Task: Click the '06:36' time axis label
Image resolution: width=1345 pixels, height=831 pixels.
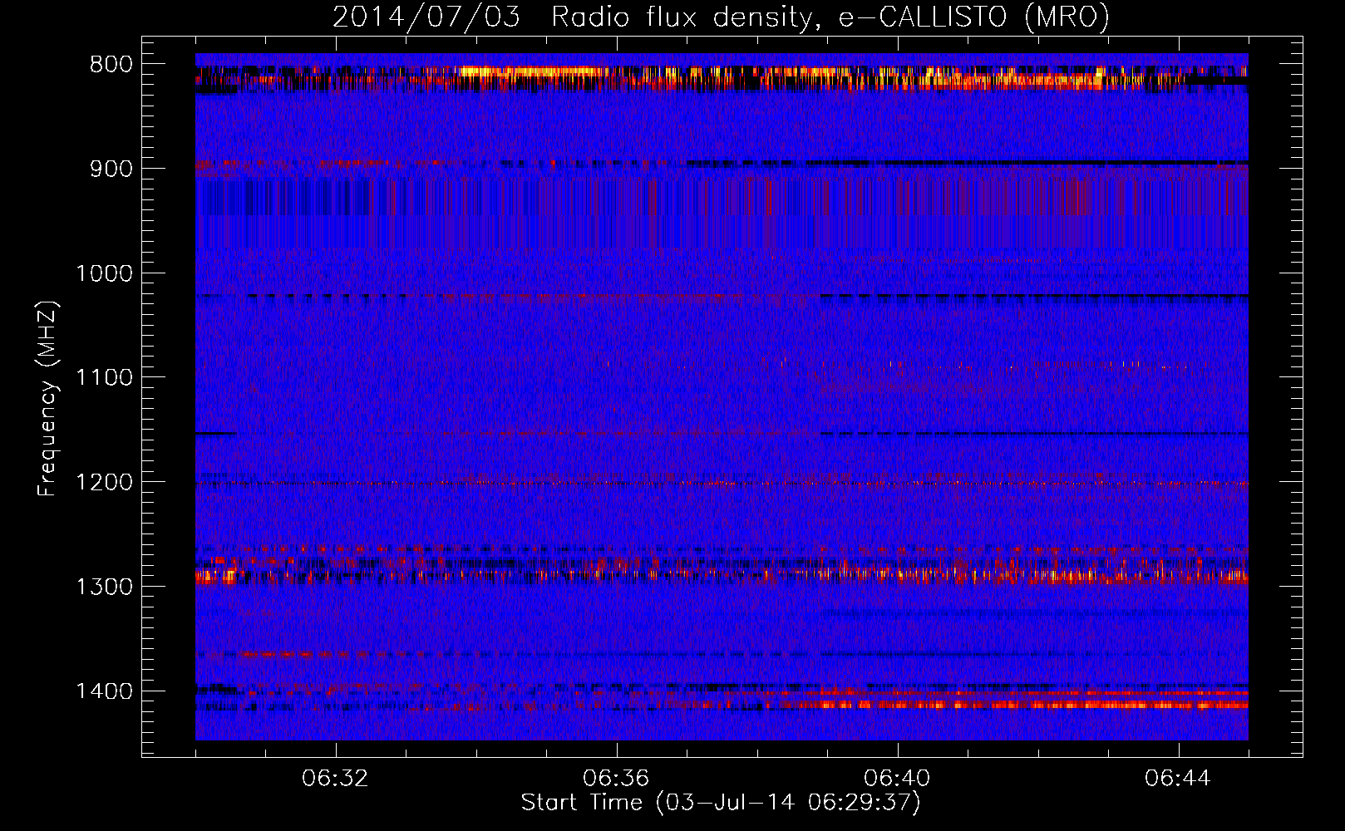Action: tap(616, 779)
